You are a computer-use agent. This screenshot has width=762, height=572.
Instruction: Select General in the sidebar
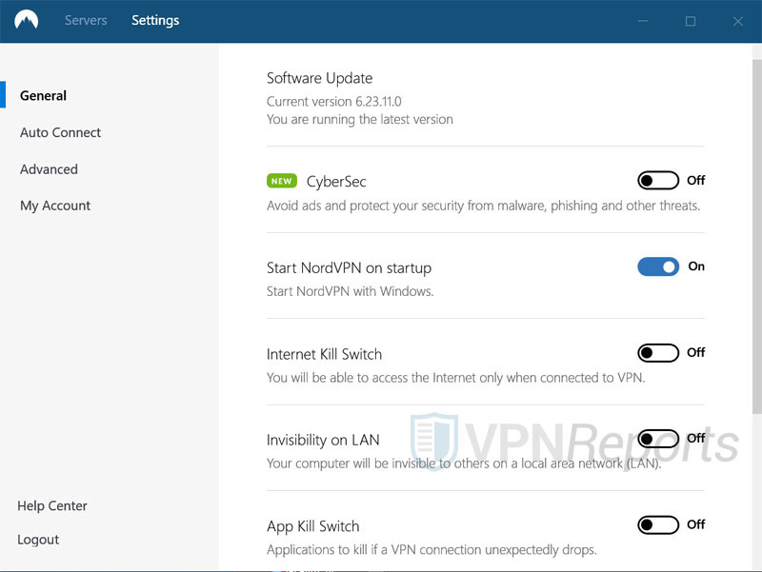(x=43, y=95)
